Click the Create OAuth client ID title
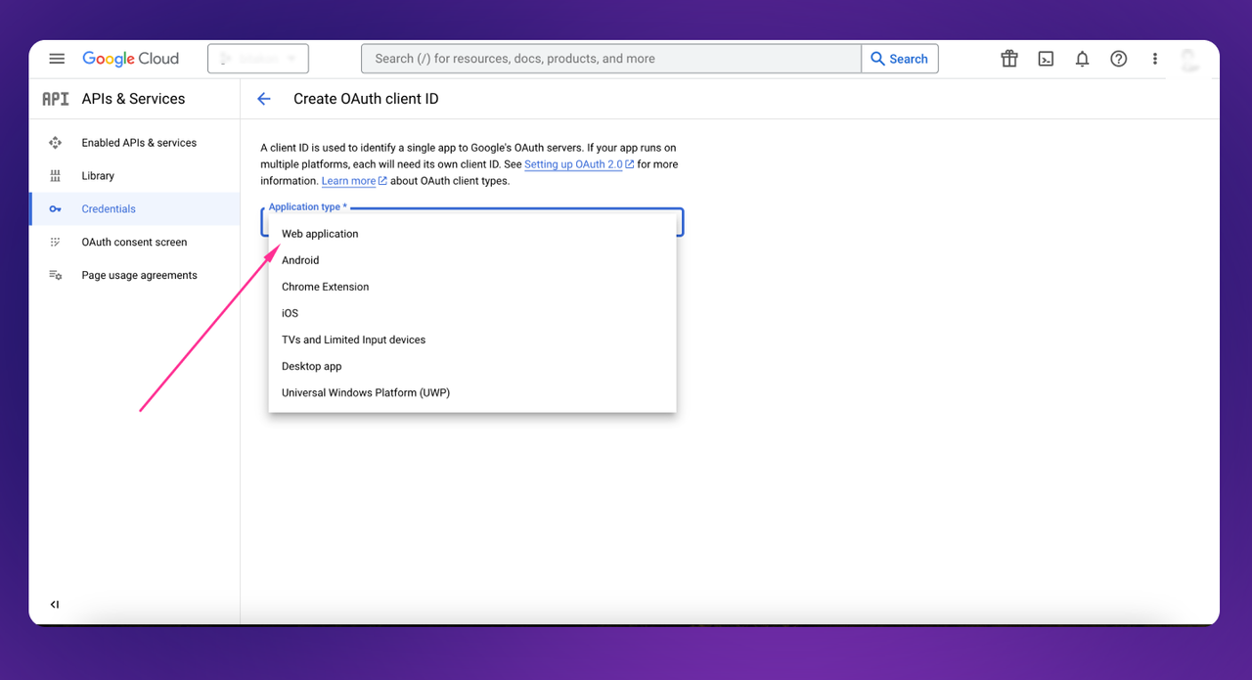Image resolution: width=1252 pixels, height=680 pixels. point(366,99)
